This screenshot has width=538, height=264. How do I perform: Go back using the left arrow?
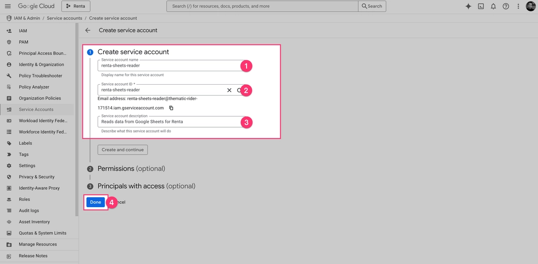pos(88,30)
